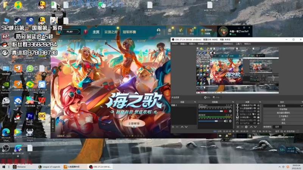Toggle visibility of the third text source

[255, 111]
